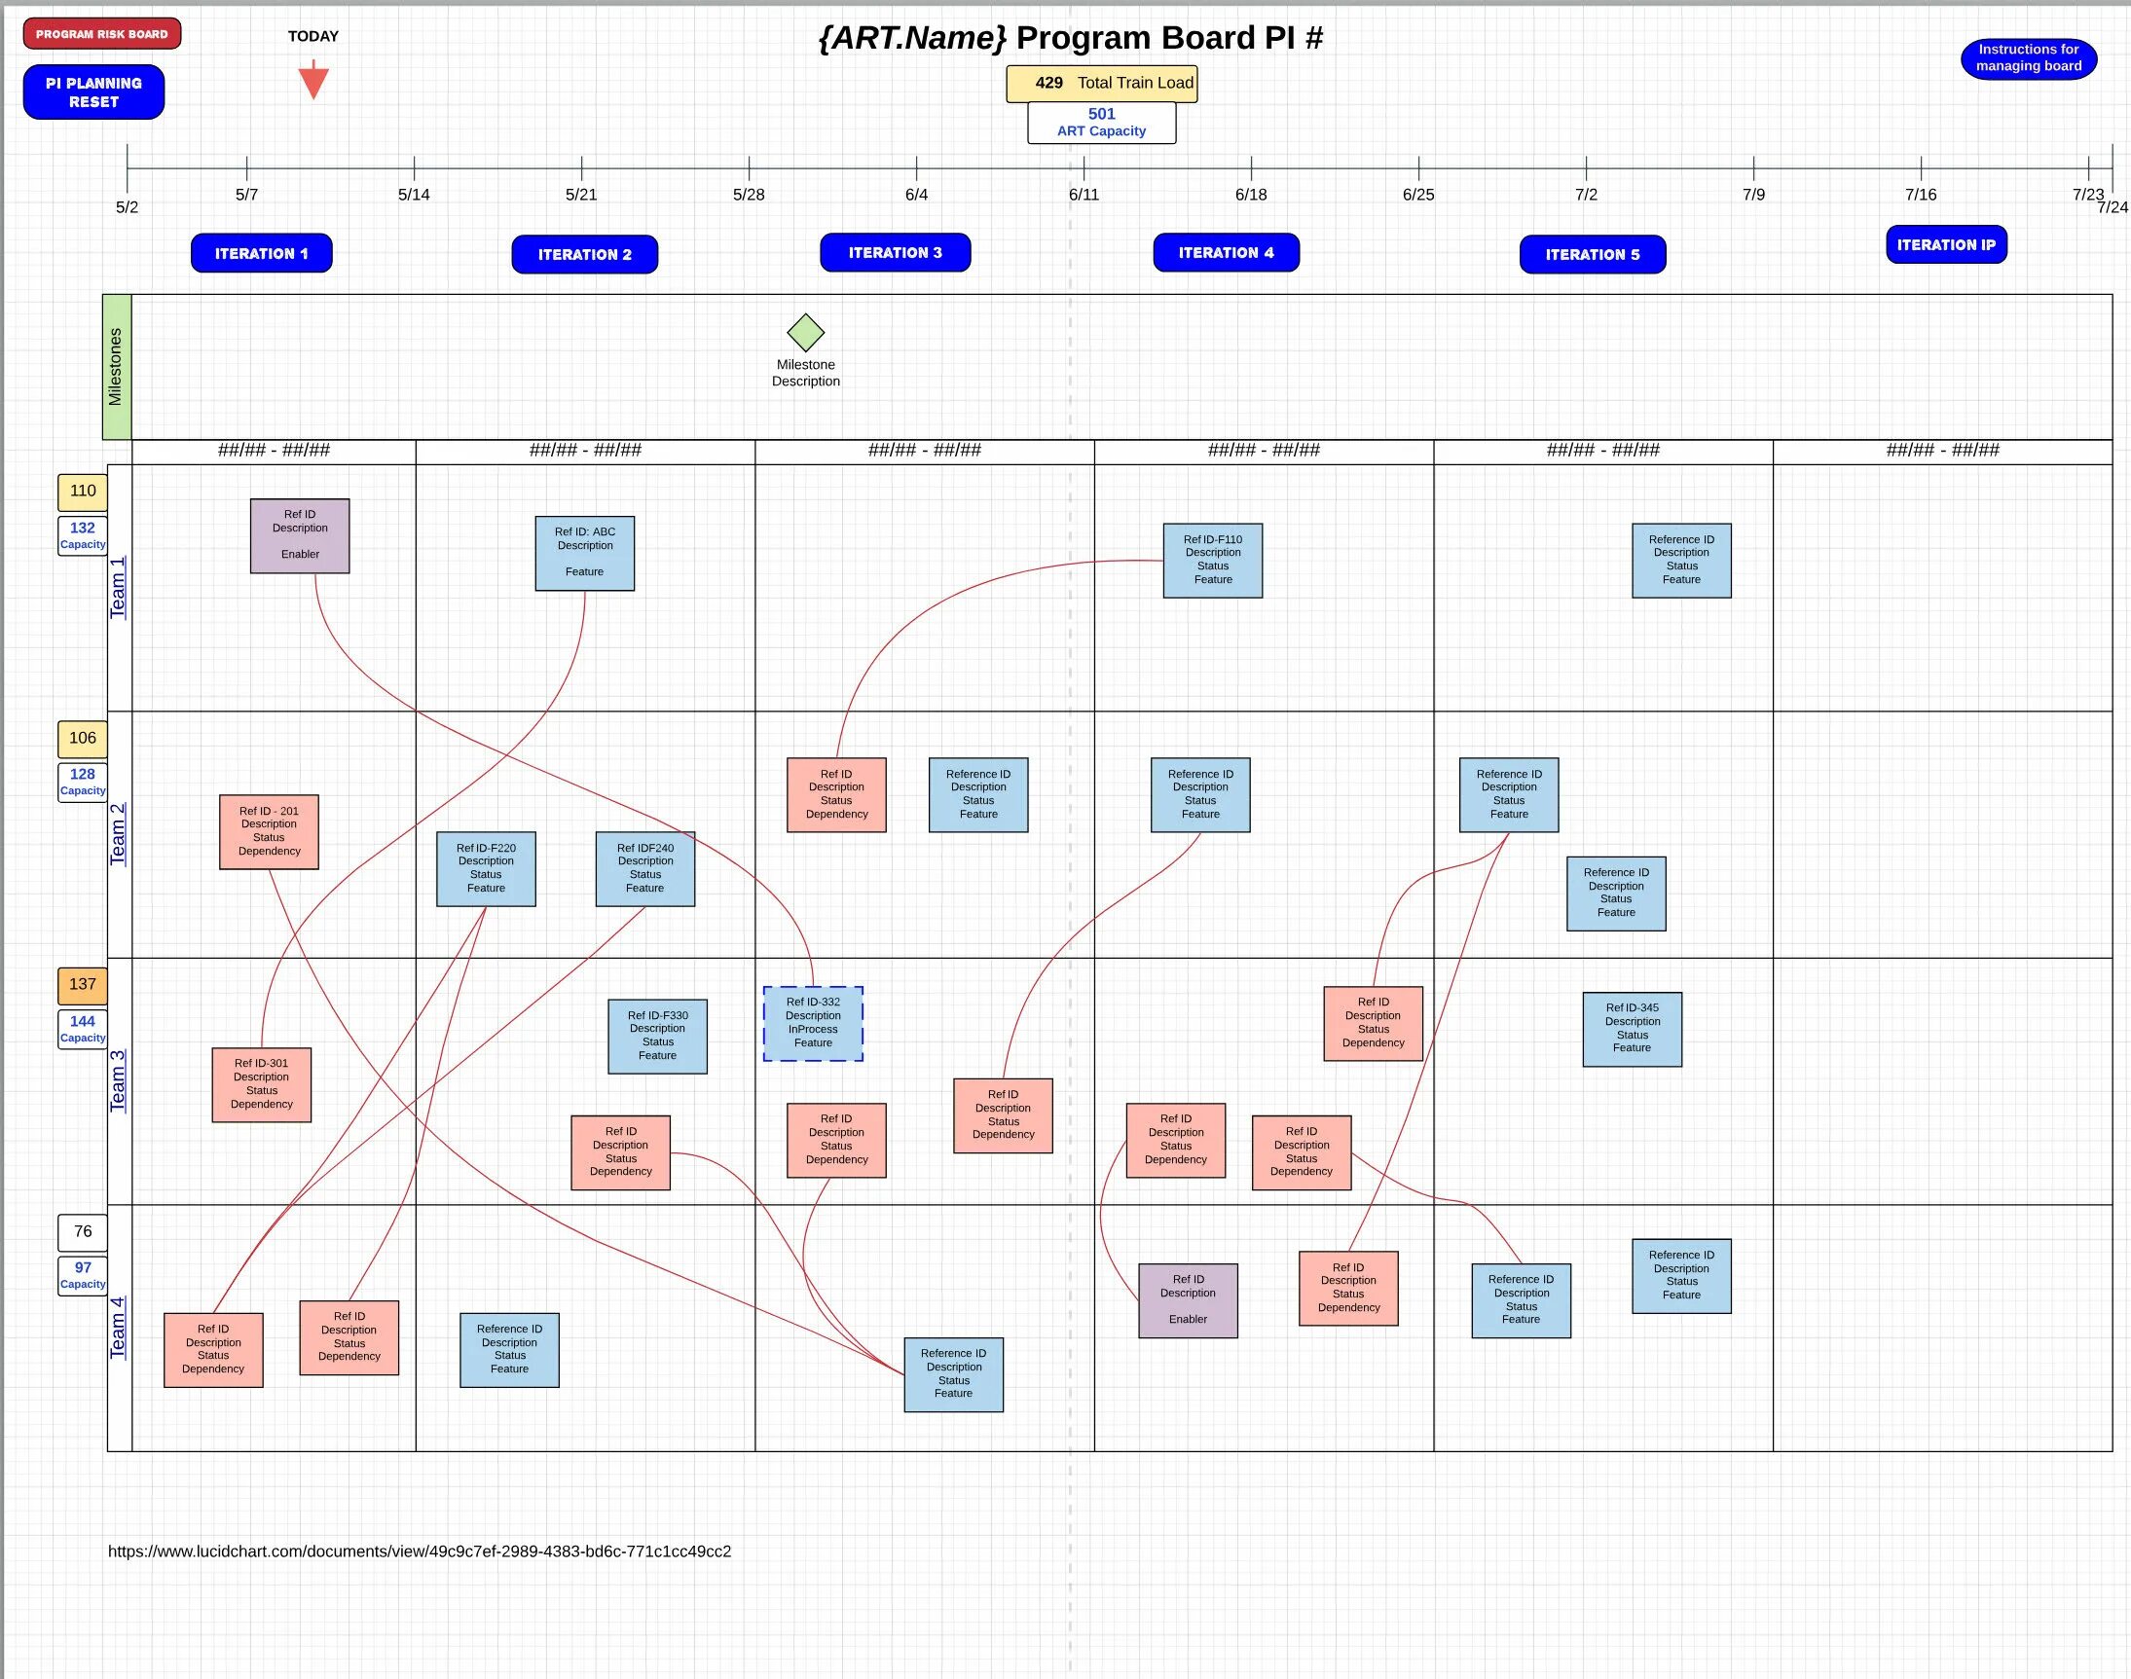Open the Team 1 link

pyautogui.click(x=118, y=588)
